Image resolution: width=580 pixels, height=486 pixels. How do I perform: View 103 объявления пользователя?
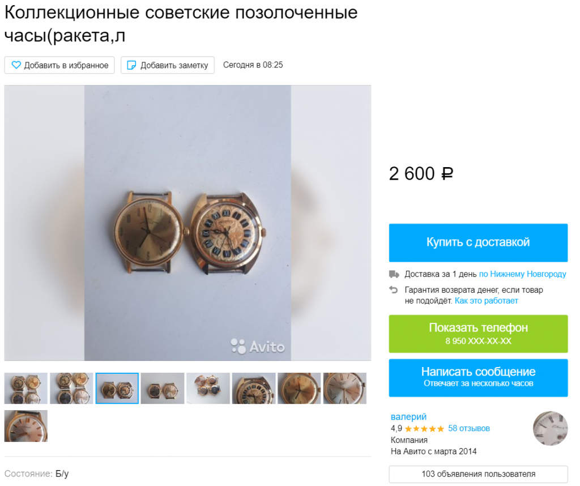(478, 474)
